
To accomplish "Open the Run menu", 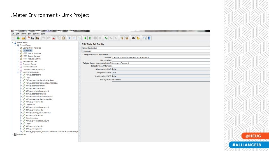I will click(x=30, y=34).
